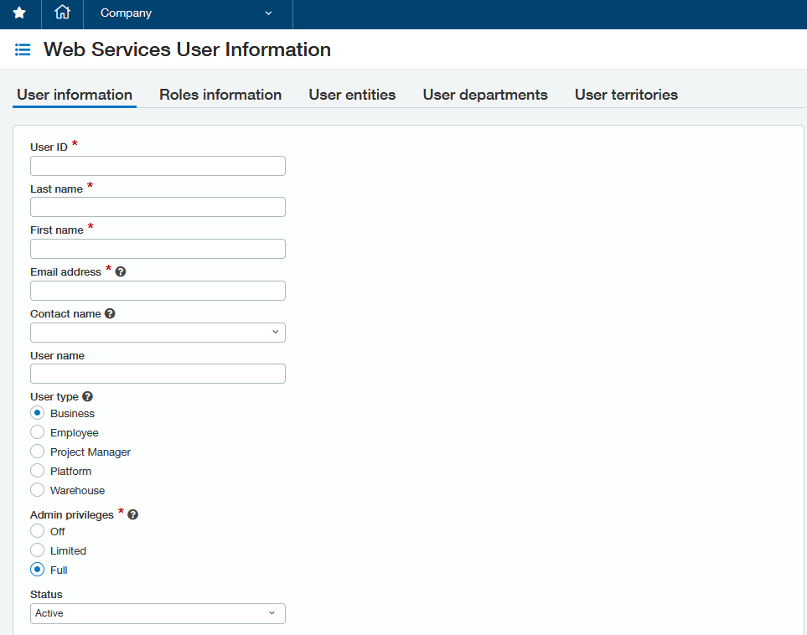Click into the User ID field

point(158,166)
